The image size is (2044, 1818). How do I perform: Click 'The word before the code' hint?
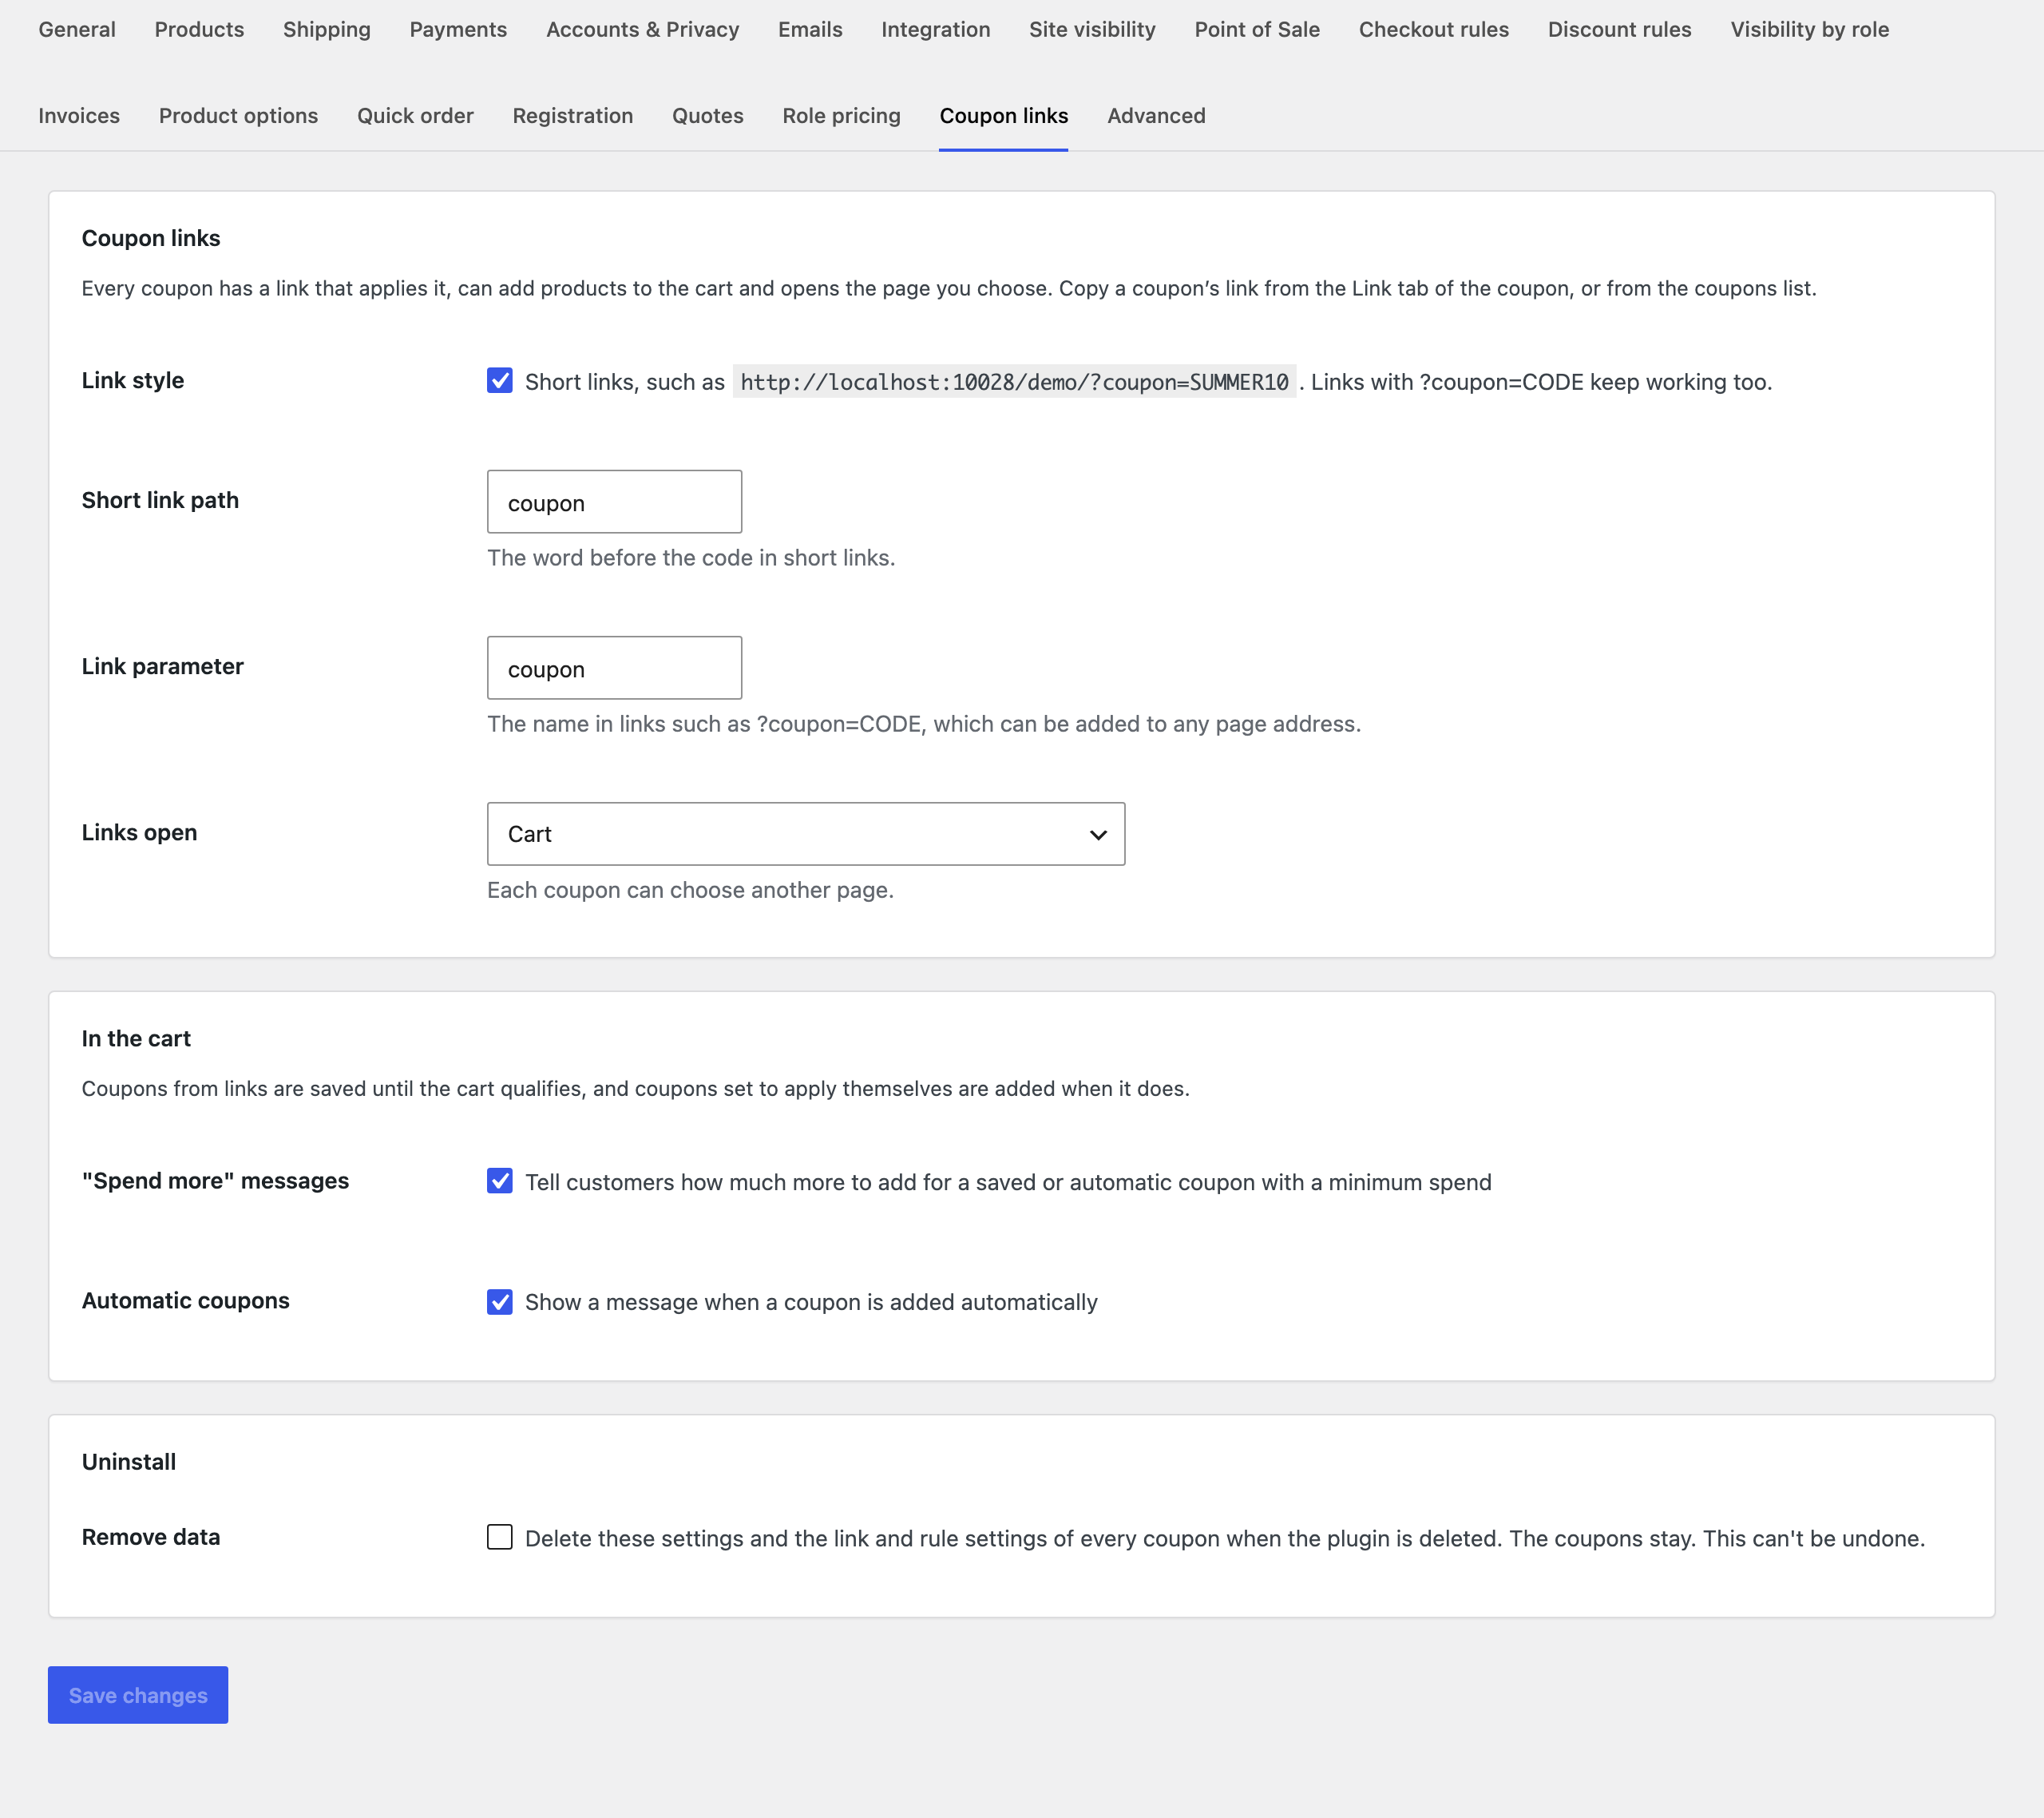pyautogui.click(x=691, y=558)
